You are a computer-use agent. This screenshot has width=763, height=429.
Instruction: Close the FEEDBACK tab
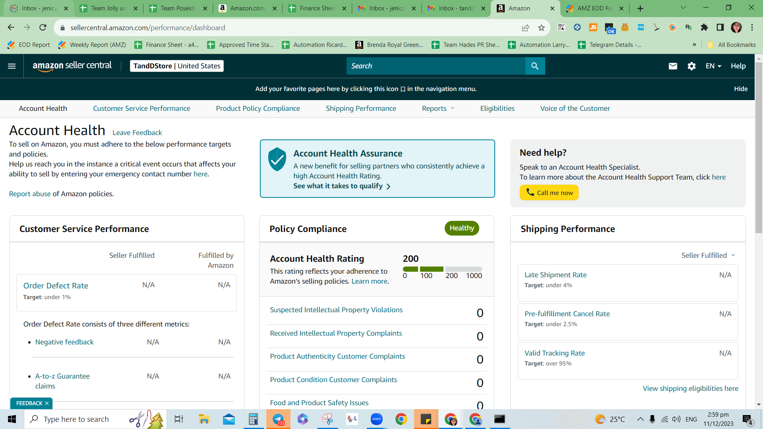(47, 403)
